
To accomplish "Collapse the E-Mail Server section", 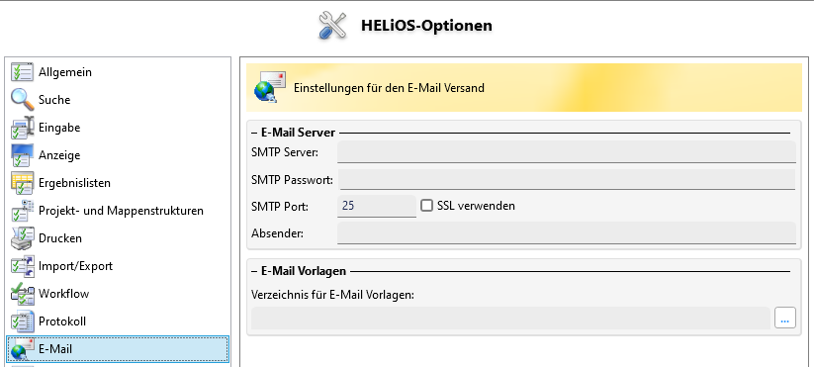I will coord(254,133).
